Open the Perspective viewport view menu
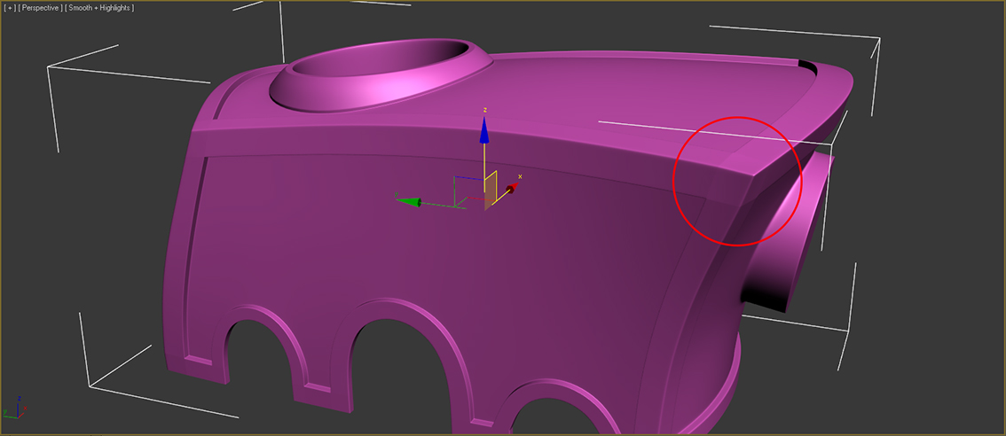The image size is (1006, 436). point(40,8)
